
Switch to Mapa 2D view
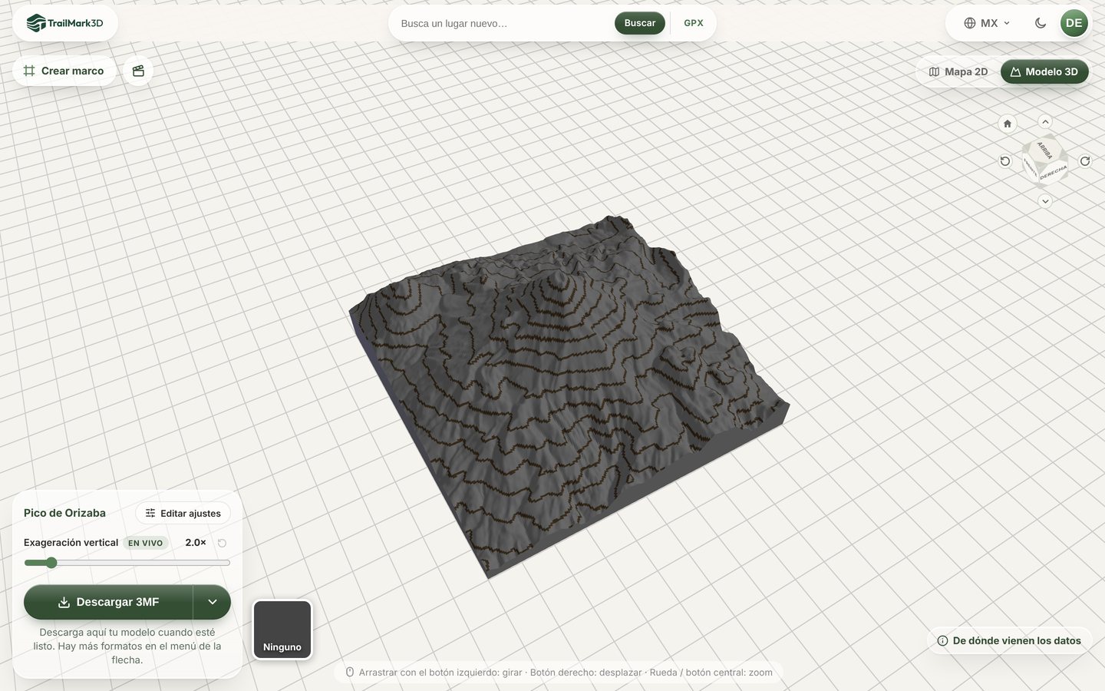958,71
